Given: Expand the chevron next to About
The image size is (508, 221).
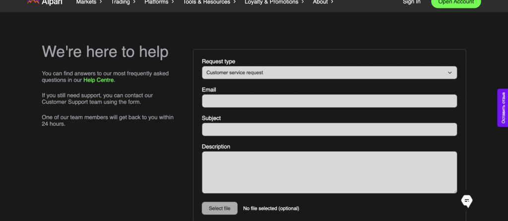Looking at the screenshot, I should tap(332, 2).
